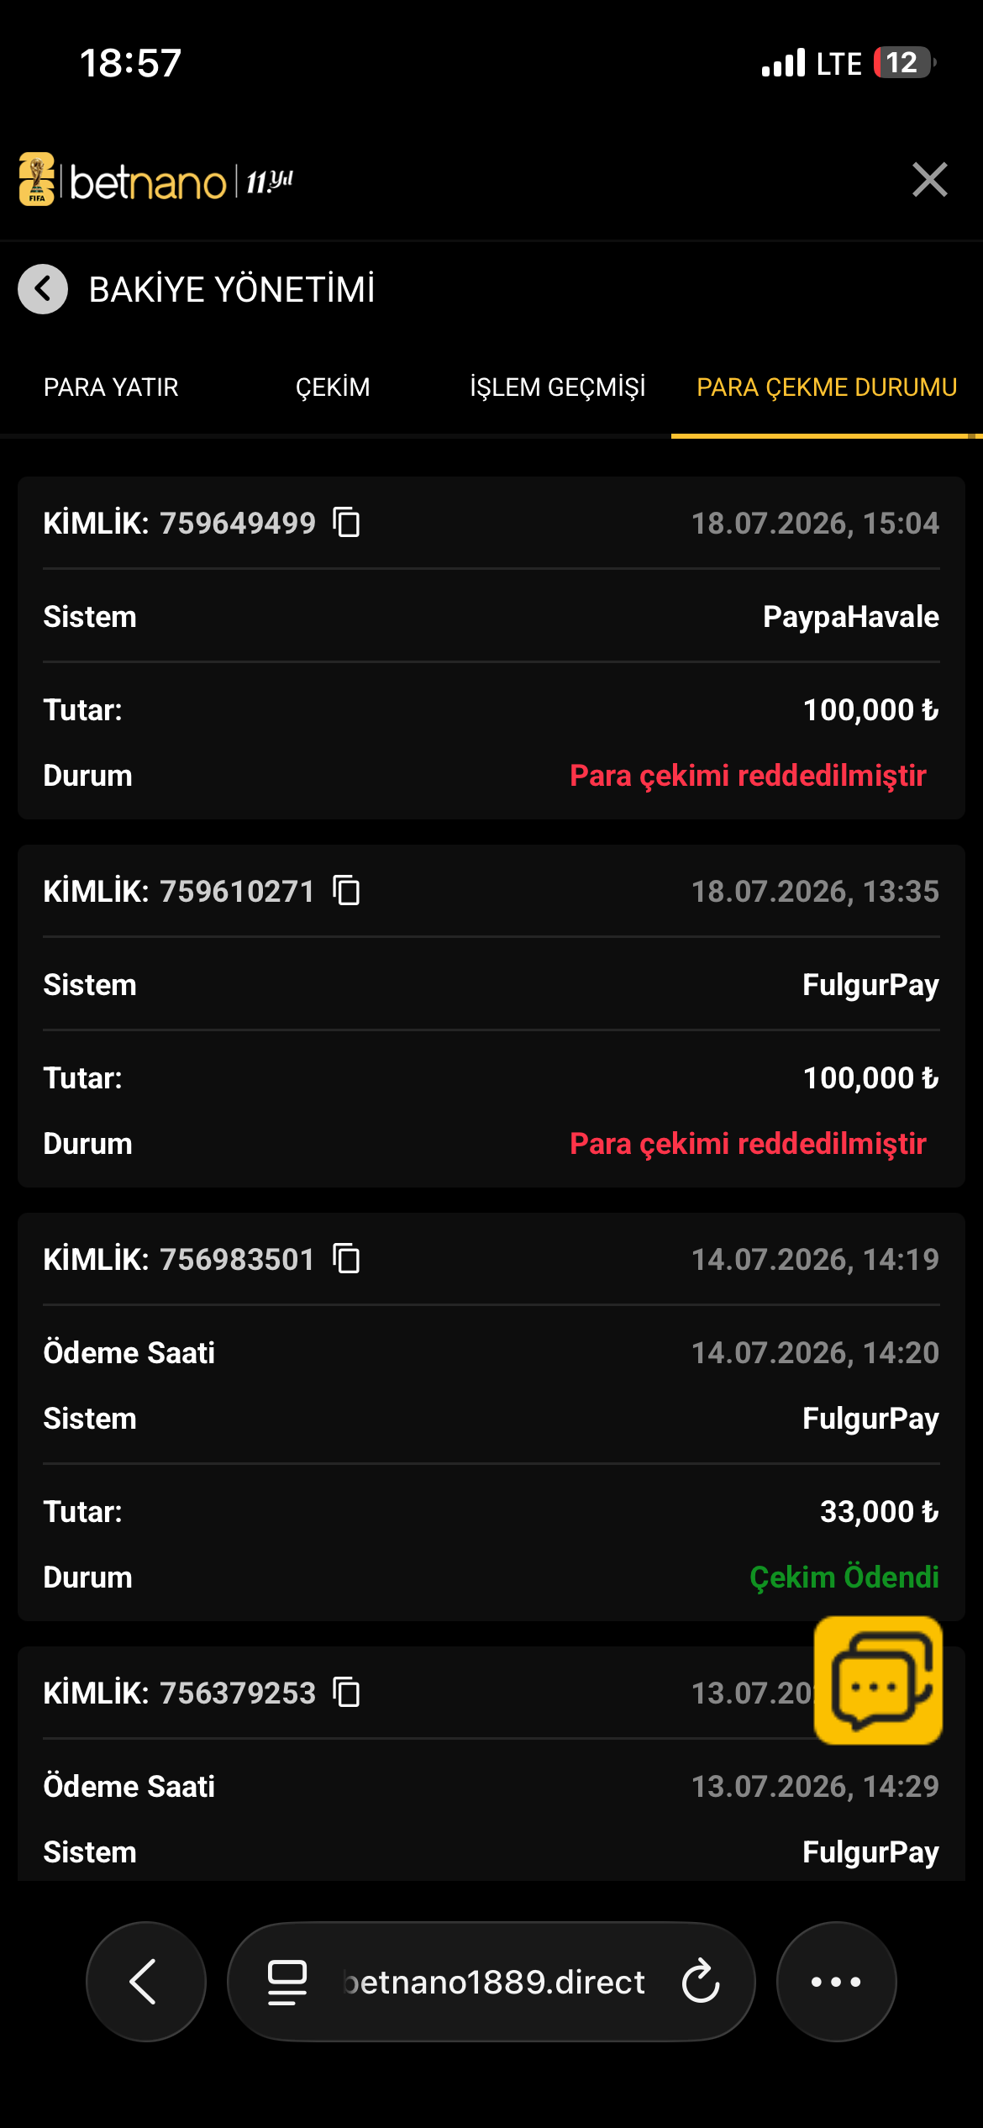Copy transaction ID 759610271

click(x=346, y=890)
